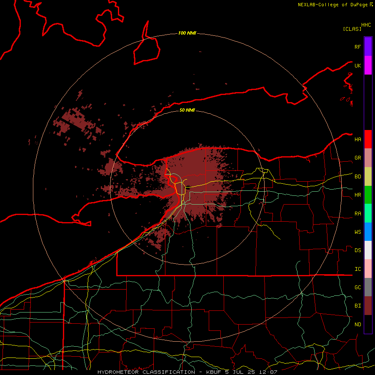Click the HYDROMETEOR CLASSIFICATION title text
Viewport: 375px width, 375px height.
146,372
